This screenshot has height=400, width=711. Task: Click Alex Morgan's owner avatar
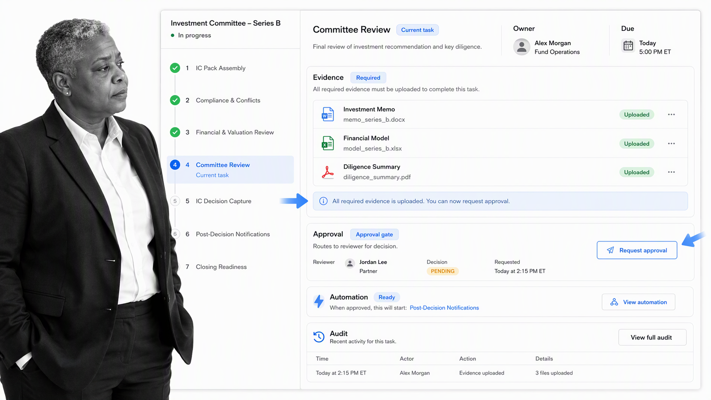pos(521,47)
